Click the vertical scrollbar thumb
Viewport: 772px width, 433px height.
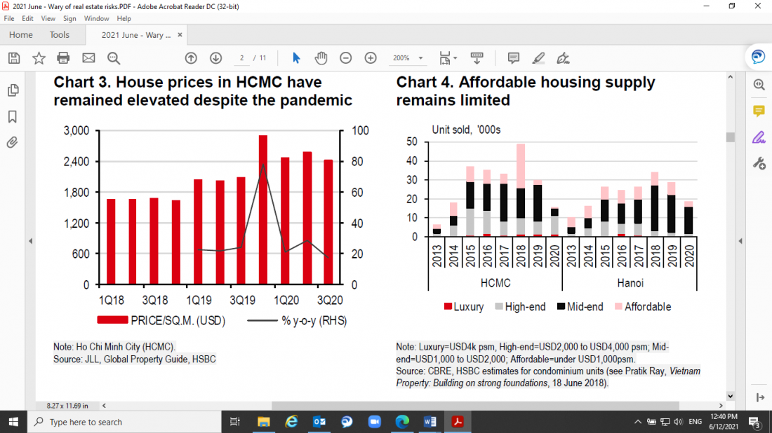[x=730, y=137]
